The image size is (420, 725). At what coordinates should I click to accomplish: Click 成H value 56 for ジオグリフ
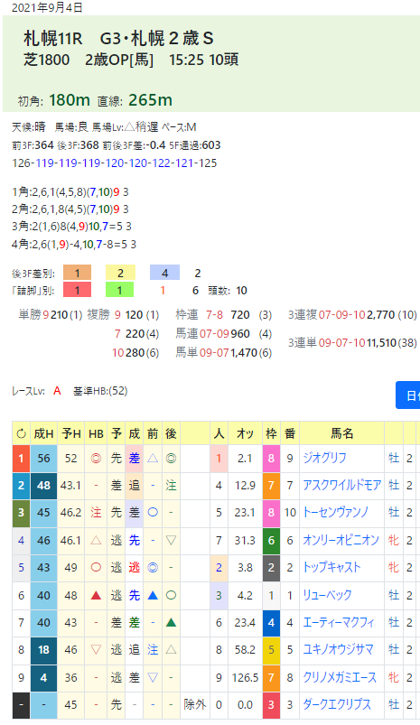pos(43,459)
